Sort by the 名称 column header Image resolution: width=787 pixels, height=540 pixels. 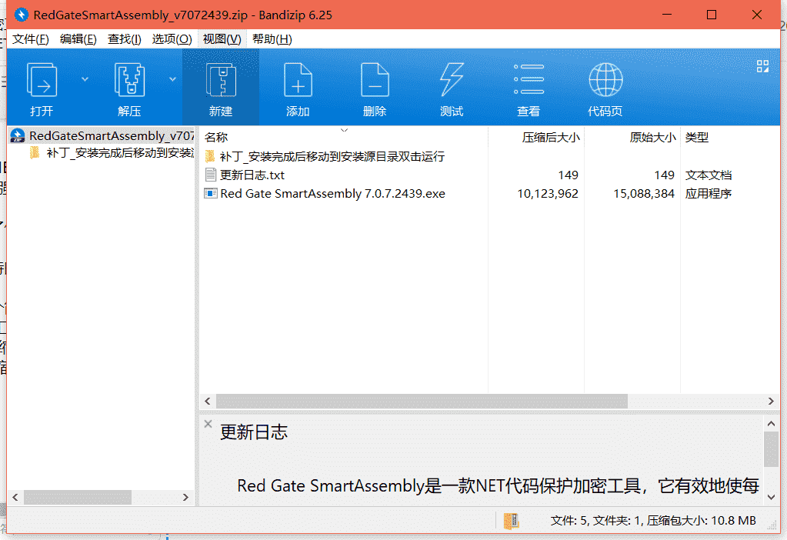[216, 138]
